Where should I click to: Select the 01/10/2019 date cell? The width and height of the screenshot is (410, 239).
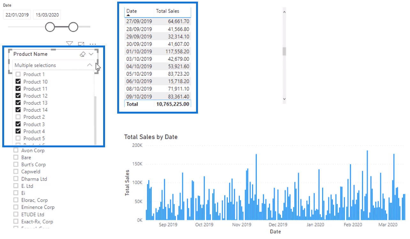coord(139,51)
